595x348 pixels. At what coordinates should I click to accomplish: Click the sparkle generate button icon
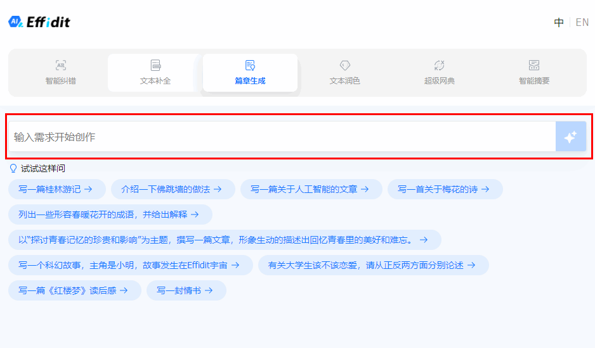[x=570, y=137]
